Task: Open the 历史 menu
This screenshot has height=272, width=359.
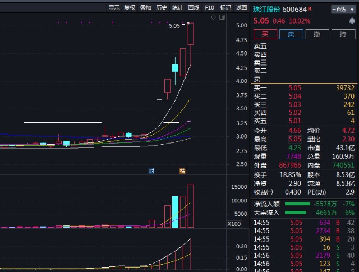Action: point(162,8)
